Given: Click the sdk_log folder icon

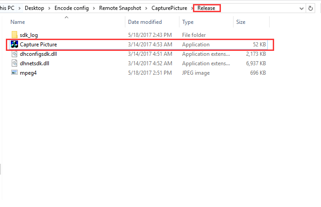Looking at the screenshot, I should coord(14,35).
